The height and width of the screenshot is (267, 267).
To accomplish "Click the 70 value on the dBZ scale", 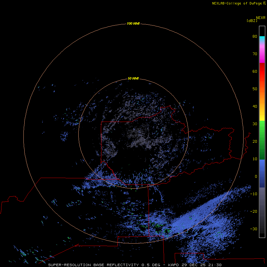I will pyautogui.click(x=255, y=54).
